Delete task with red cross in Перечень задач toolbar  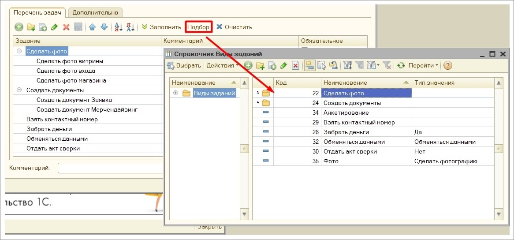[x=66, y=27]
